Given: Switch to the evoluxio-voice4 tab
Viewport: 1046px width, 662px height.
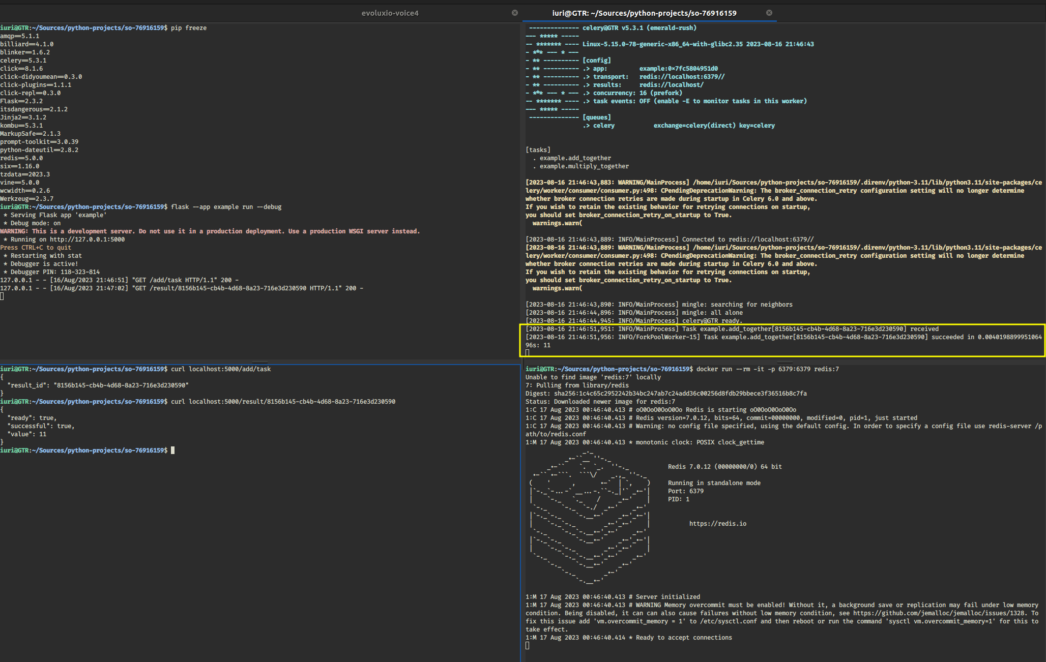Looking at the screenshot, I should click(390, 13).
